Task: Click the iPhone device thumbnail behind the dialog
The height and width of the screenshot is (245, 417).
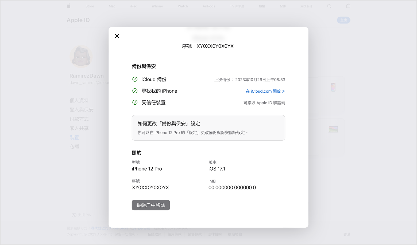Action: (333, 87)
